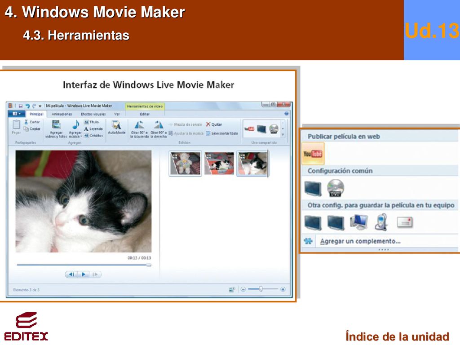Click the Agregar música note icon
Screen dimensions: 460x345
[x=75, y=125]
